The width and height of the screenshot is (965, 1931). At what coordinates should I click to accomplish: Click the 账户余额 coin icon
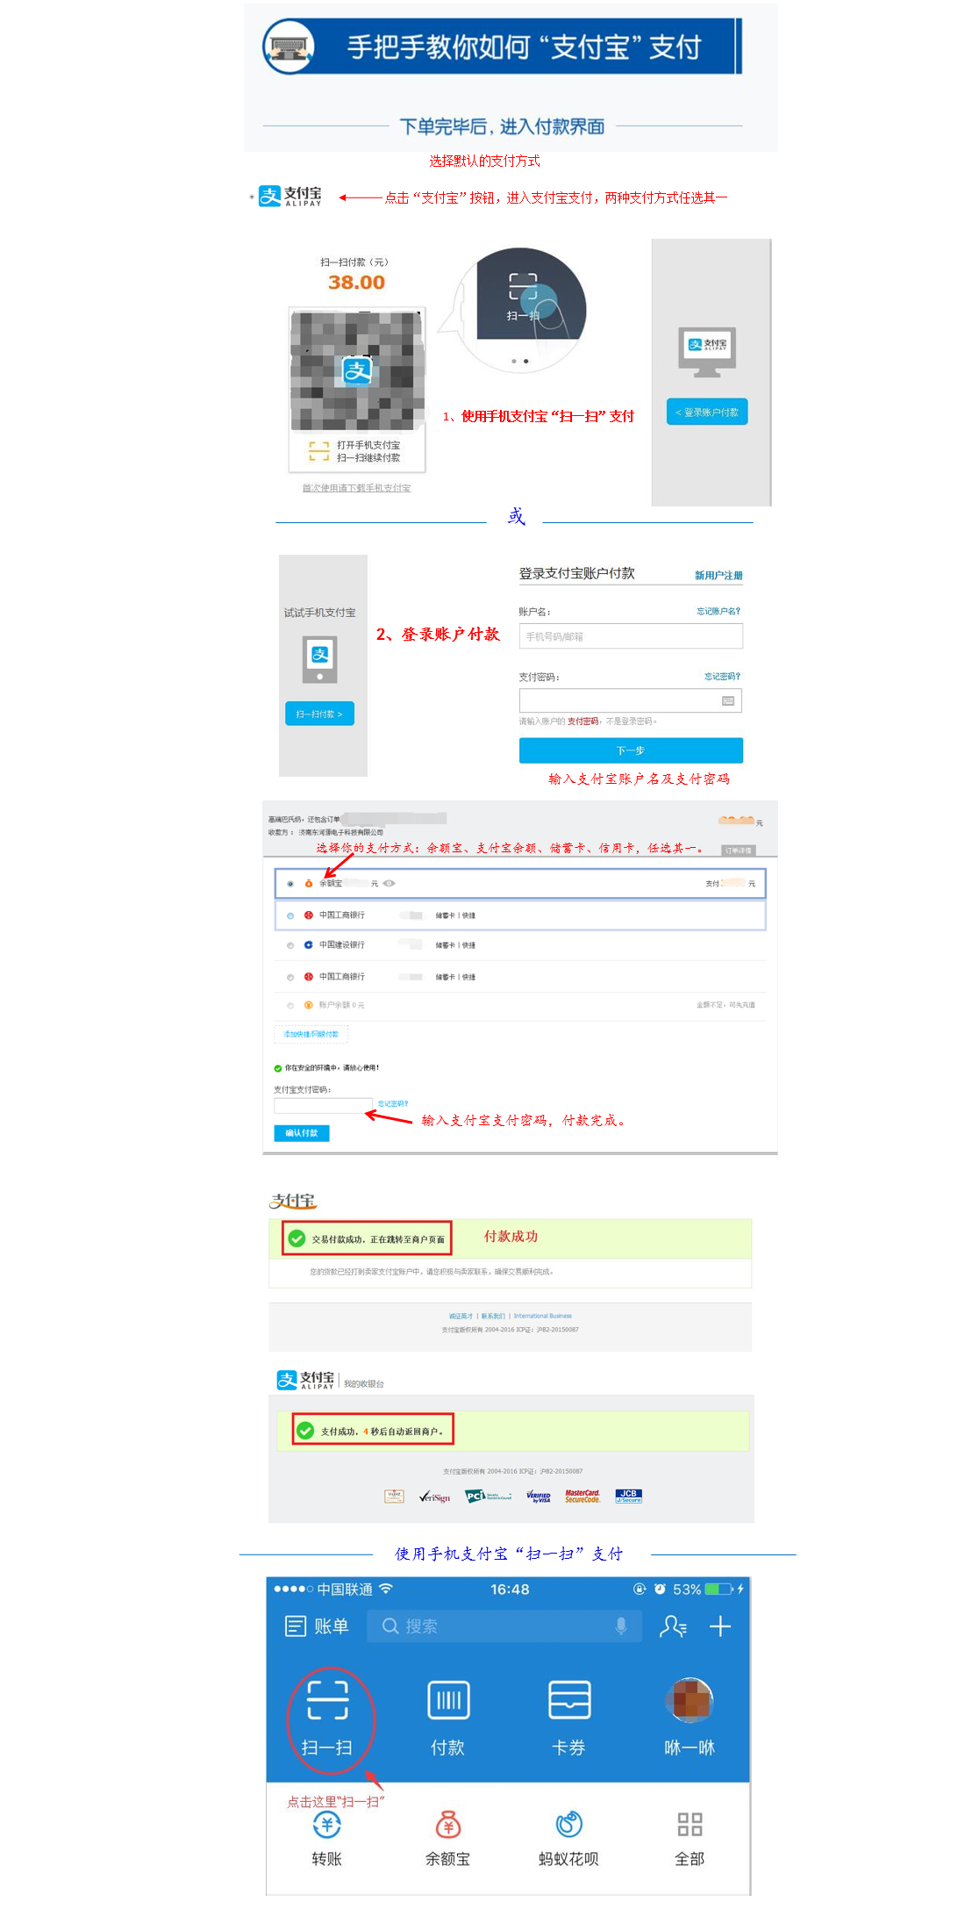[x=308, y=1005]
